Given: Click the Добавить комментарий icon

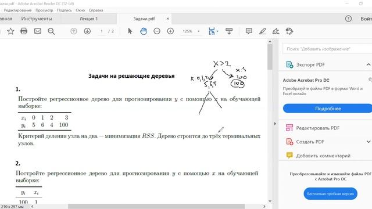Looking at the screenshot, I should 289,155.
